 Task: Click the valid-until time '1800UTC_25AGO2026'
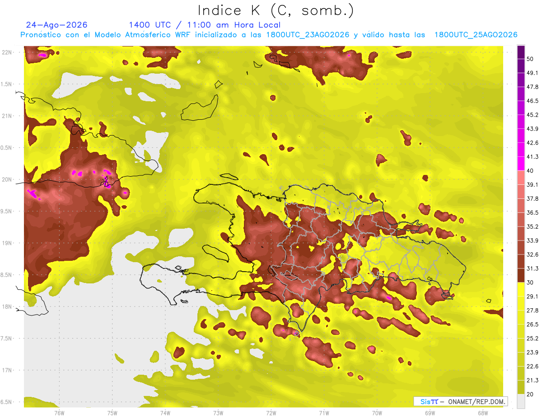476,35
